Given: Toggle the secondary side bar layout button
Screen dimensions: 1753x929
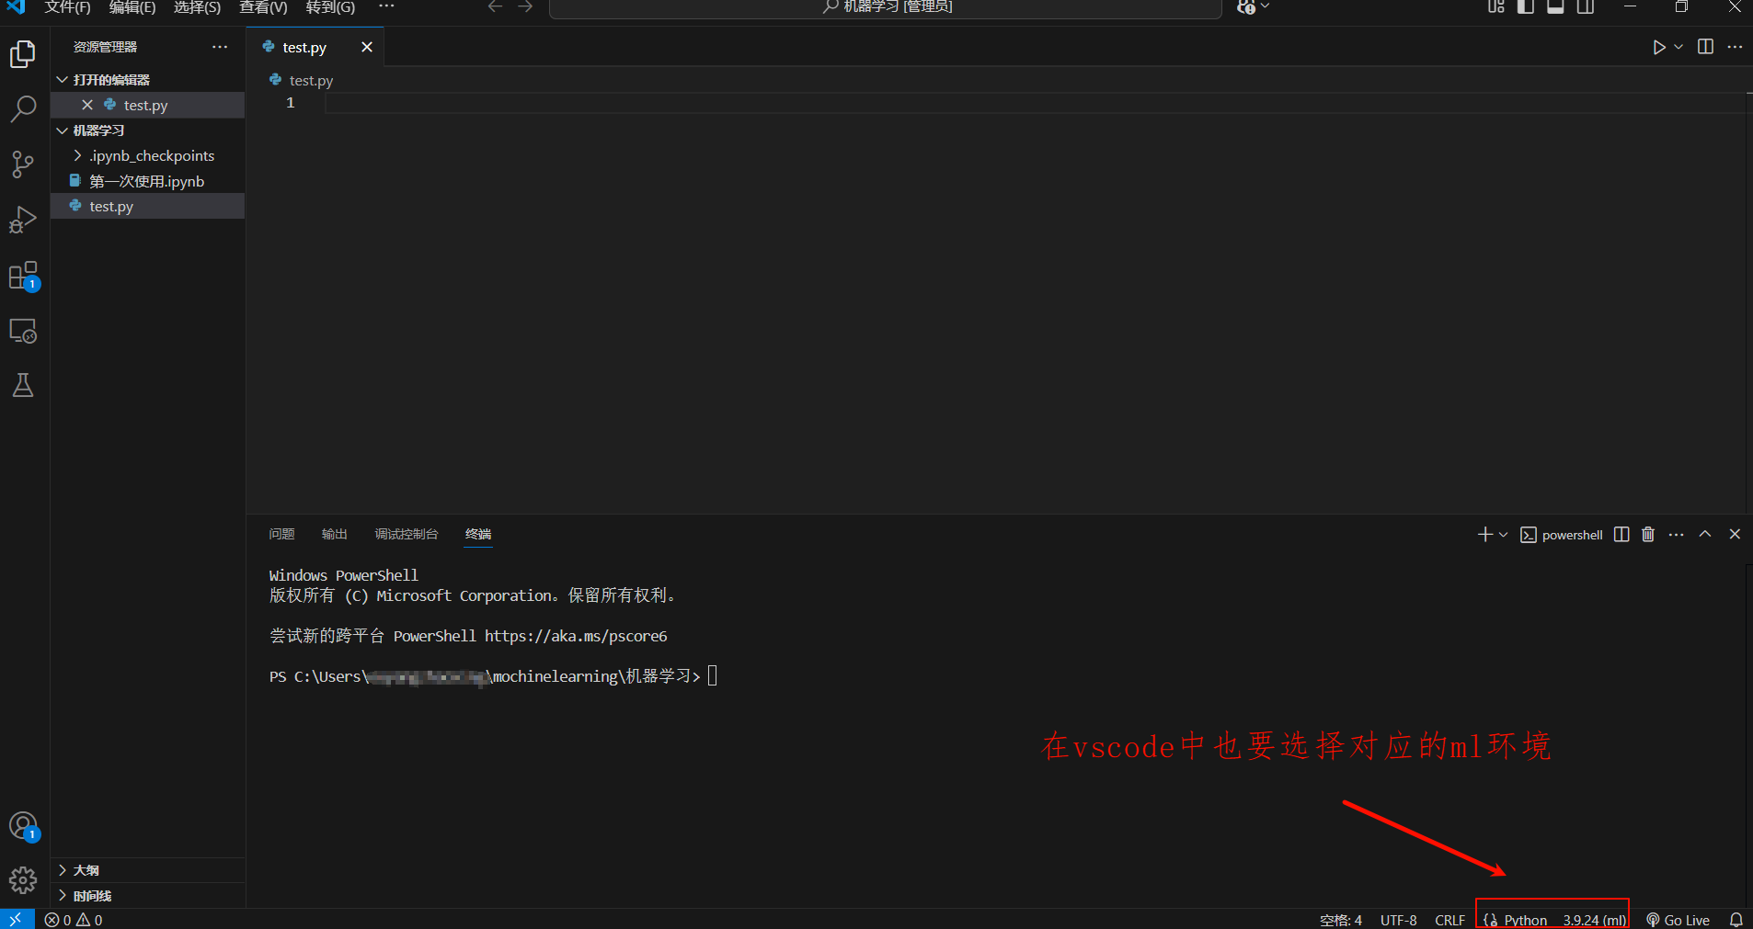Looking at the screenshot, I should click(1586, 6).
